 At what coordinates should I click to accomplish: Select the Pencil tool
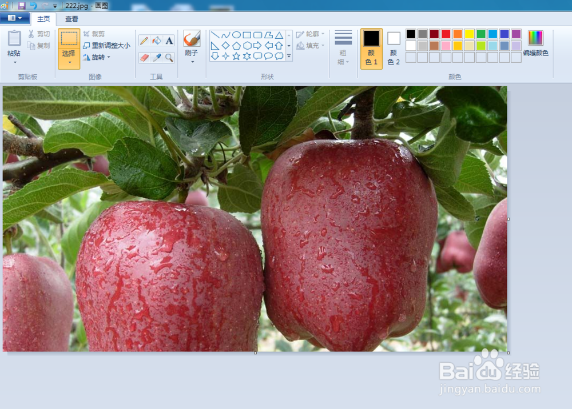[144, 41]
